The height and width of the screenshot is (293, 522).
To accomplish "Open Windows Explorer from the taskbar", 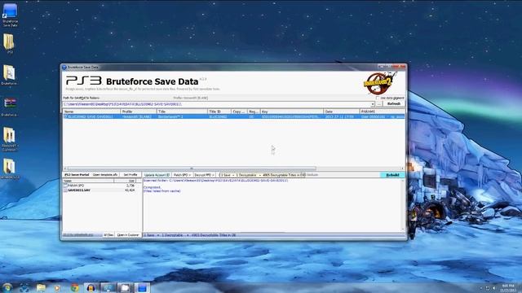I will coord(41,287).
